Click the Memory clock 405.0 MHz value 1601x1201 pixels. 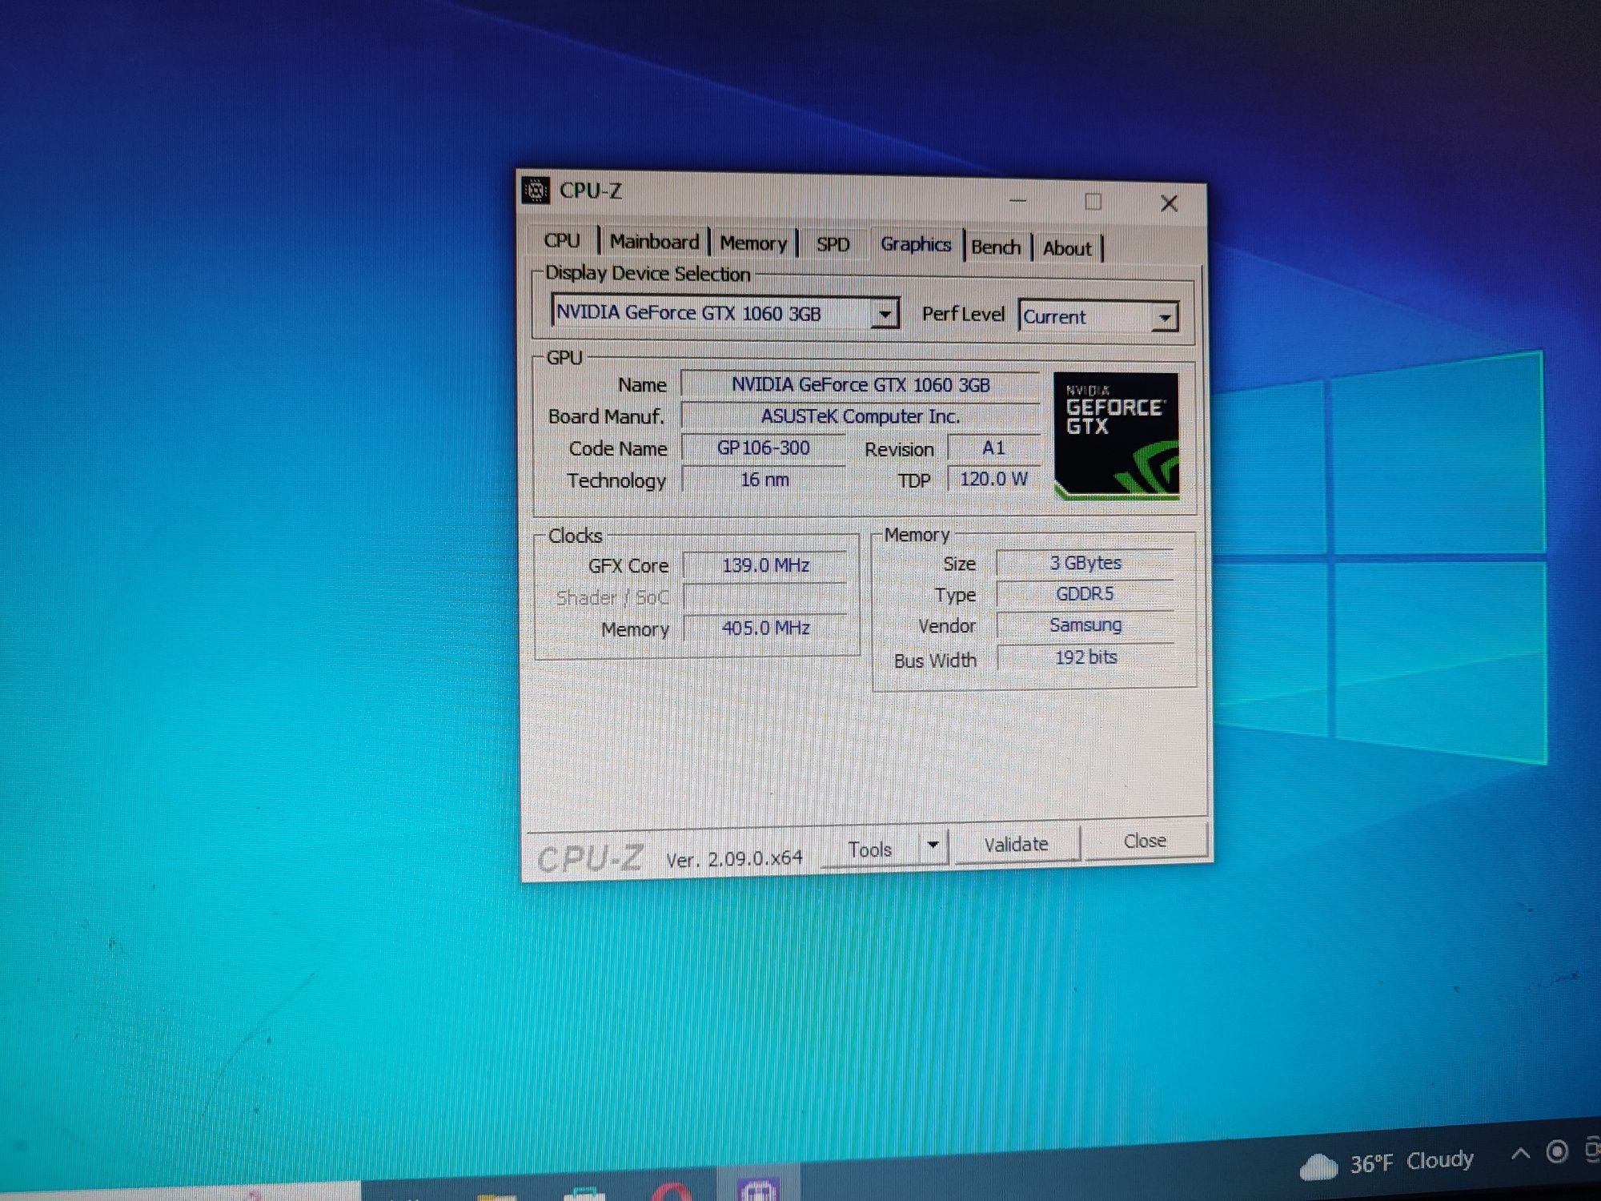tap(766, 628)
